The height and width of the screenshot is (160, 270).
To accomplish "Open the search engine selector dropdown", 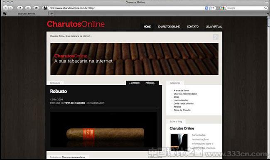I will click(x=222, y=8).
